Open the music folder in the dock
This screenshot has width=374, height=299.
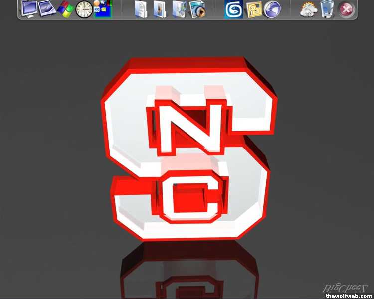point(178,9)
